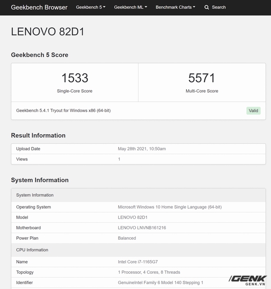Click the Identifier label
The image size is (271, 289).
25,282
